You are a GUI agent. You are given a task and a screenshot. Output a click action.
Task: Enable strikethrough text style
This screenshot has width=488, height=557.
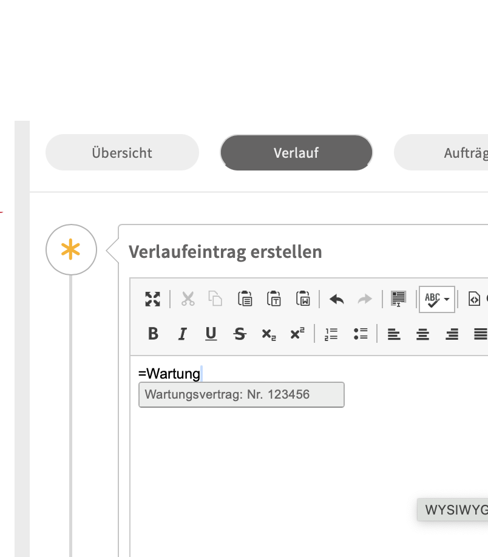(x=240, y=334)
